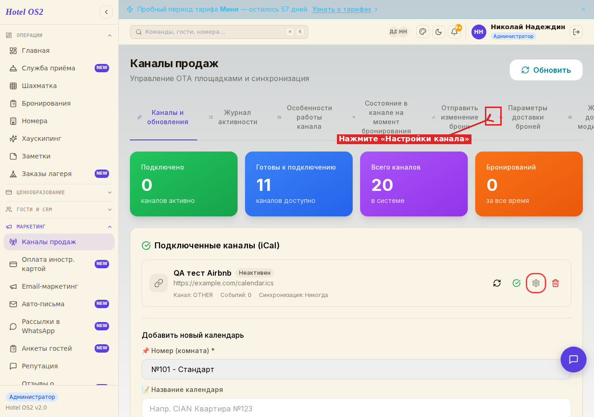The height and width of the screenshot is (417, 594).
Task: Open Анкеты гостей
Action: (59, 348)
